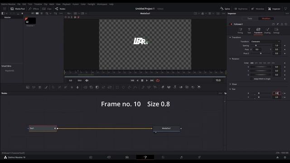Toggle the Media Pool panel
Image resolution: width=290 pixels, height=163 pixels.
(18, 9)
